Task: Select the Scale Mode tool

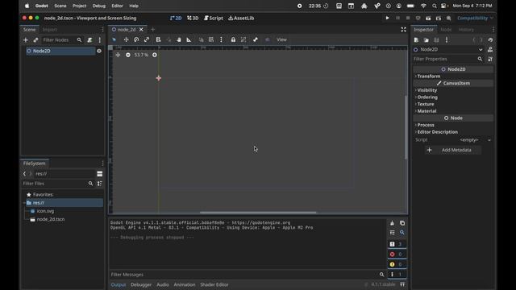Action: point(147,39)
